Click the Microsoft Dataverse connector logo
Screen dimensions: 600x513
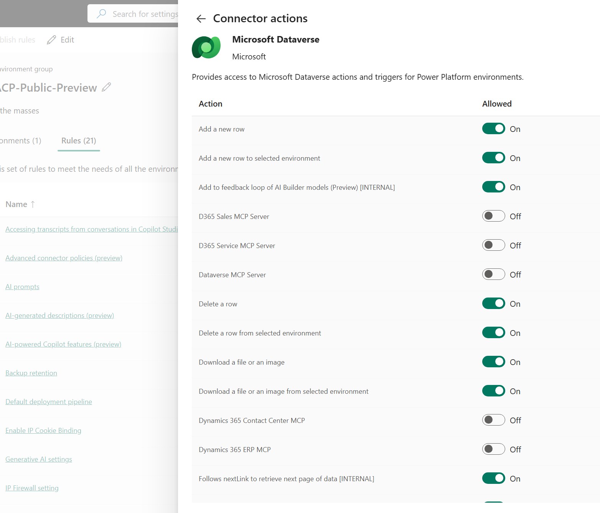pos(206,47)
